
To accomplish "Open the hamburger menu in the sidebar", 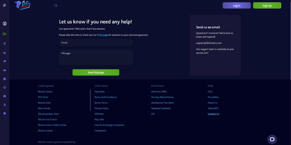I will click(x=4, y=5).
